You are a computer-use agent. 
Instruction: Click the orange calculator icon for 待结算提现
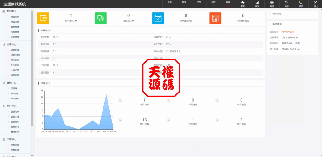tap(215, 18)
